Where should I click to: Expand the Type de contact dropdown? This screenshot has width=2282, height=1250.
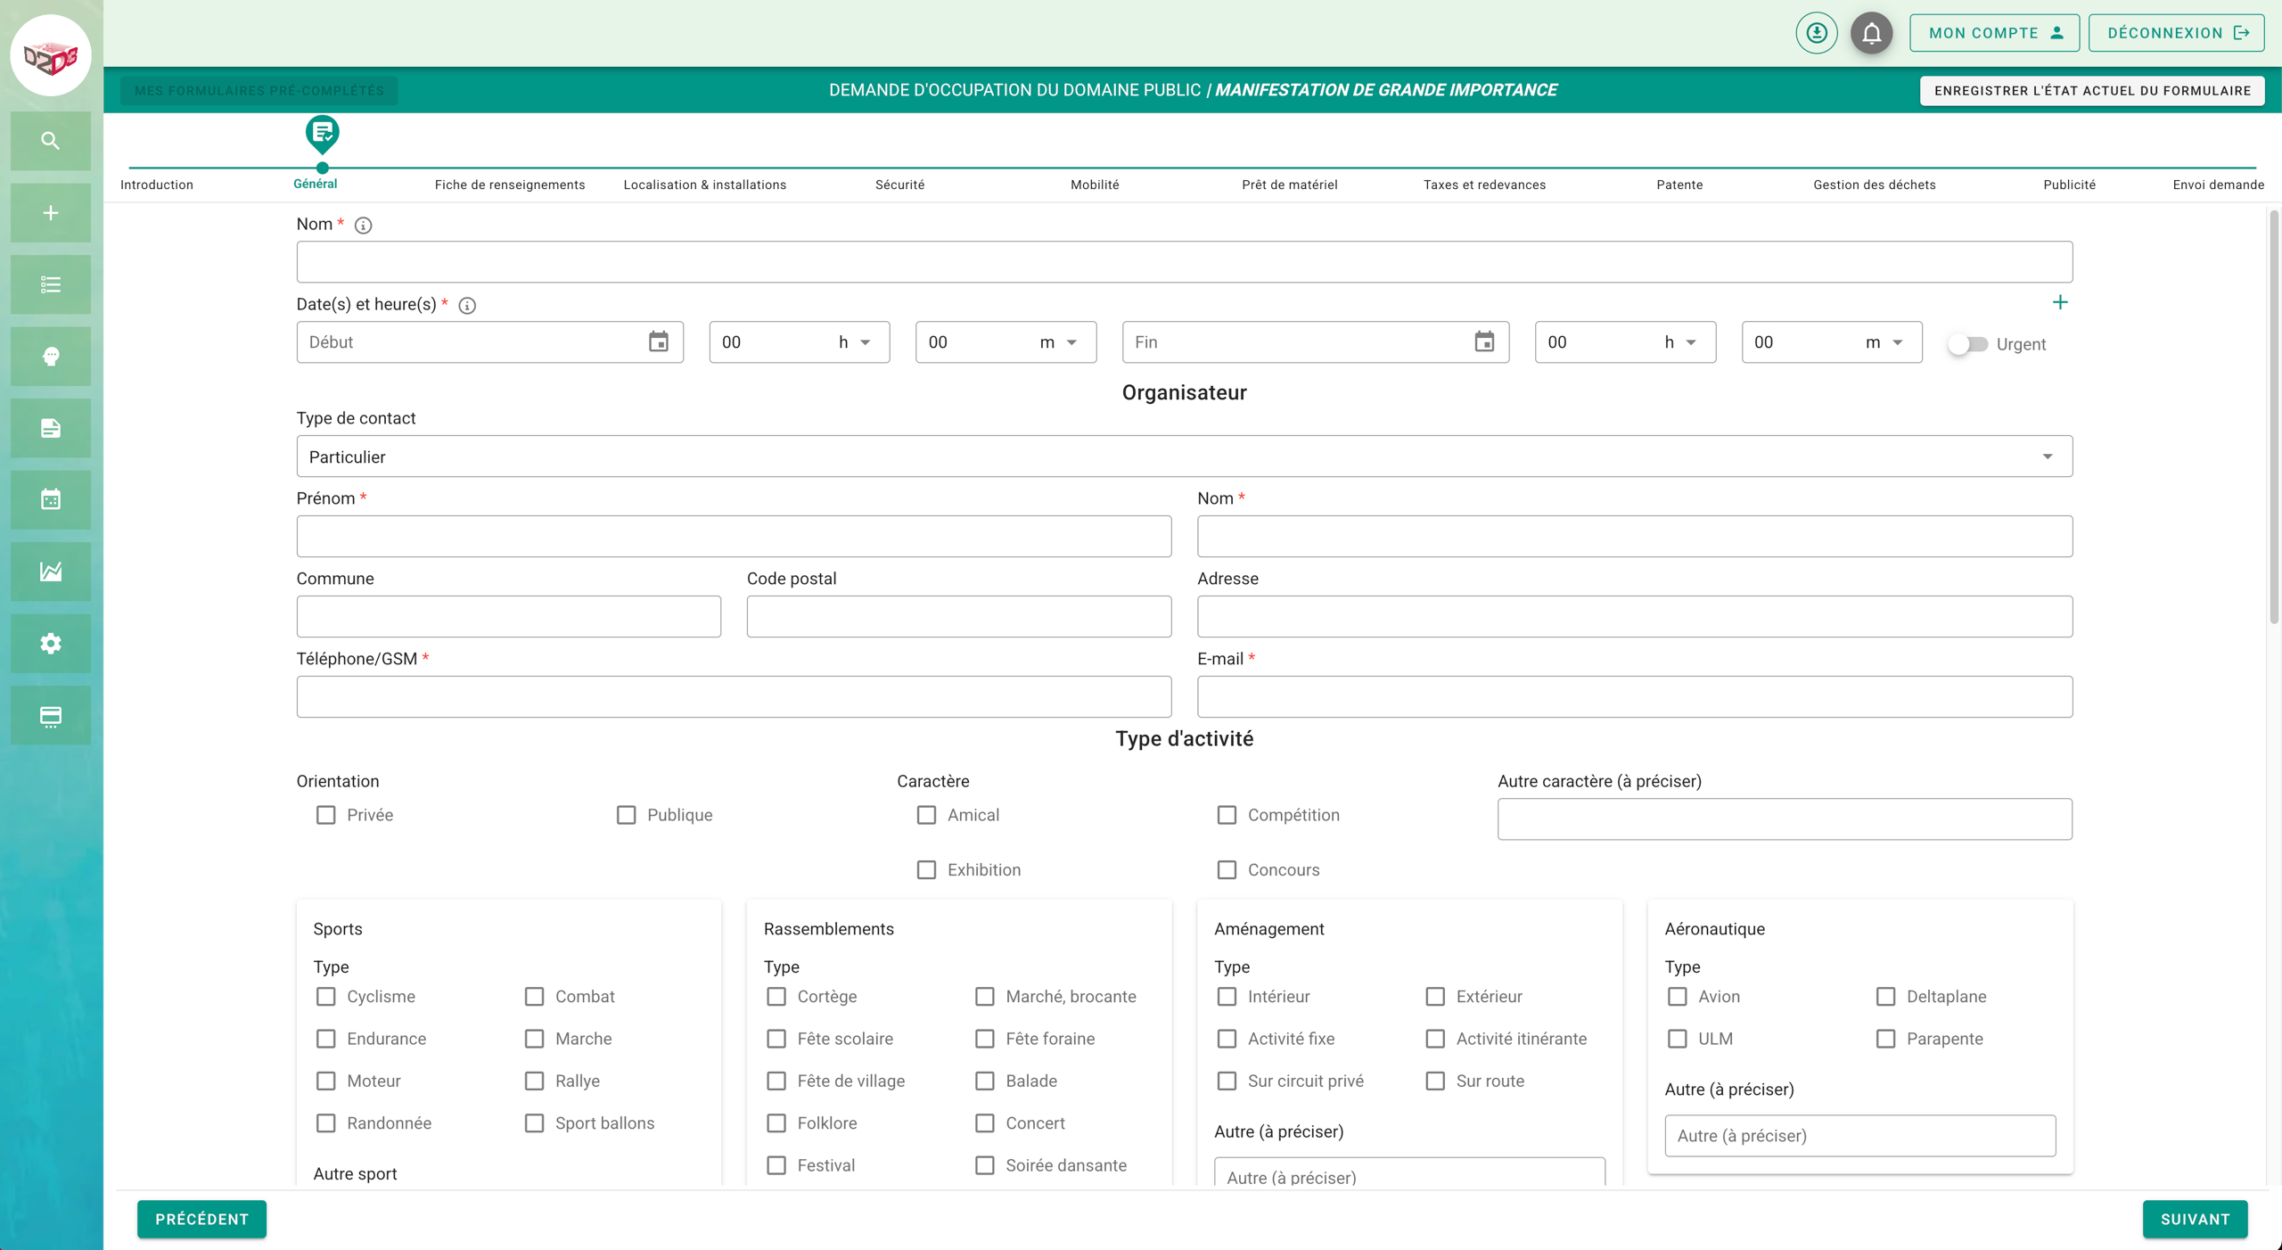1184,456
